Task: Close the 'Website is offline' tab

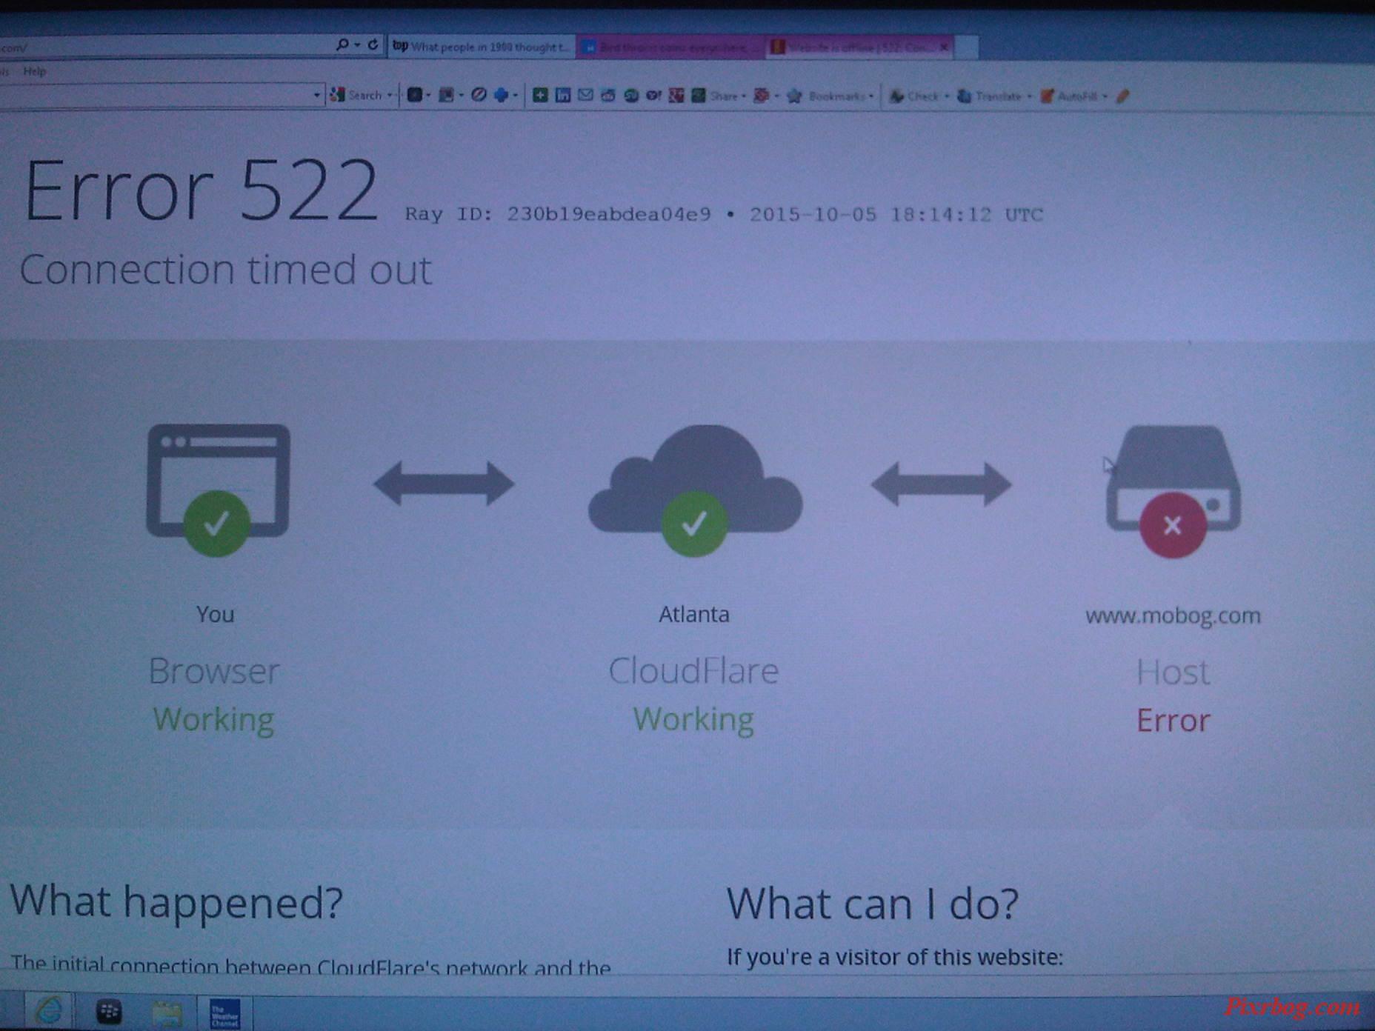Action: 944,47
